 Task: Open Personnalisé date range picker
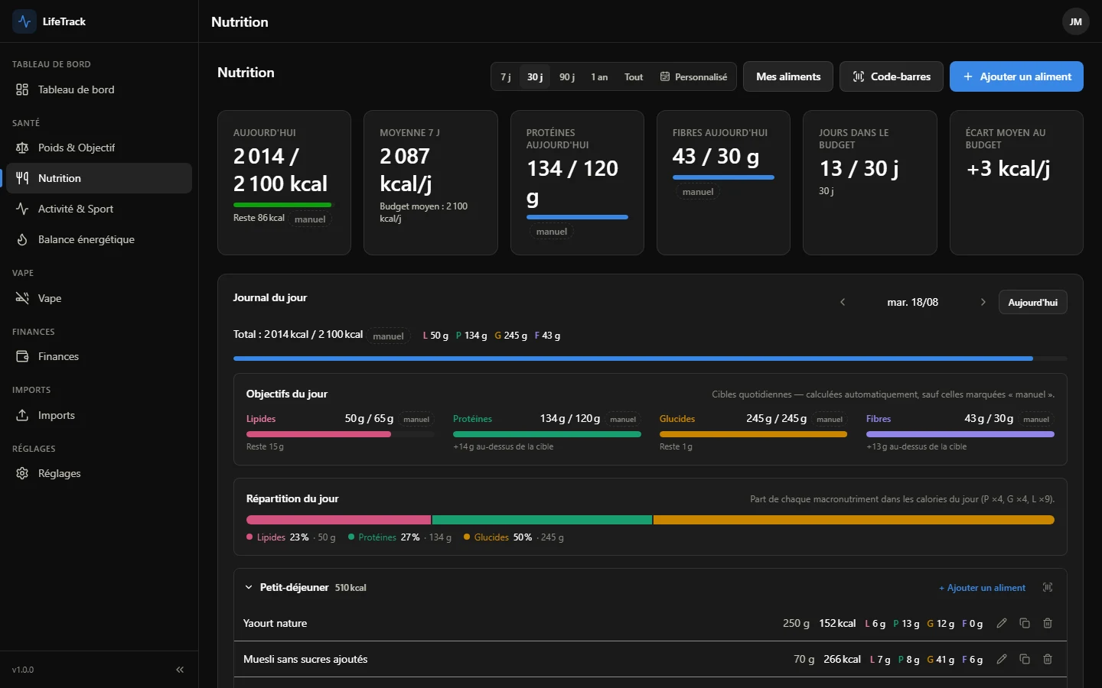click(x=693, y=77)
